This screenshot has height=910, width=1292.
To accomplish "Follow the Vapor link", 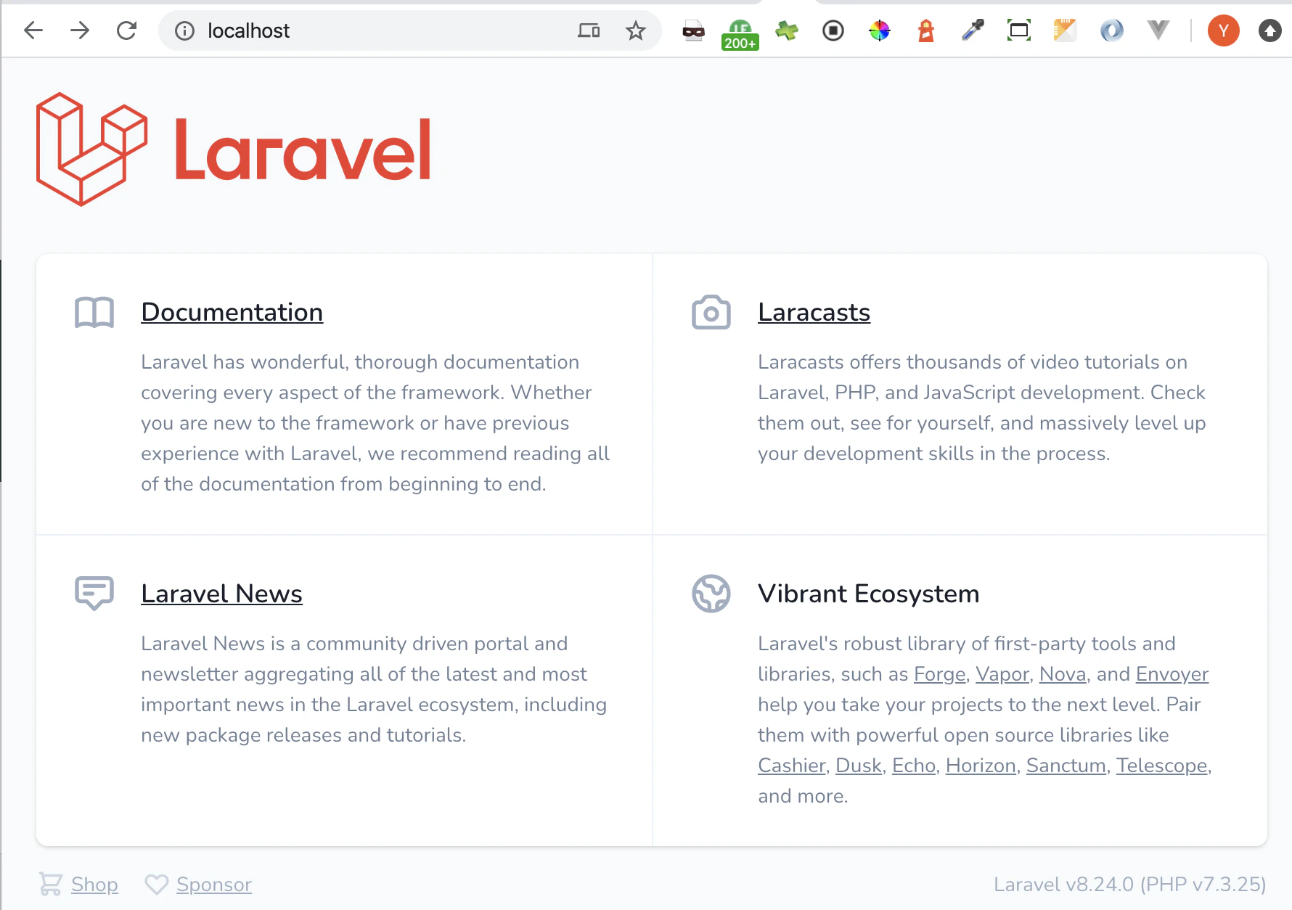I will pos(1002,674).
